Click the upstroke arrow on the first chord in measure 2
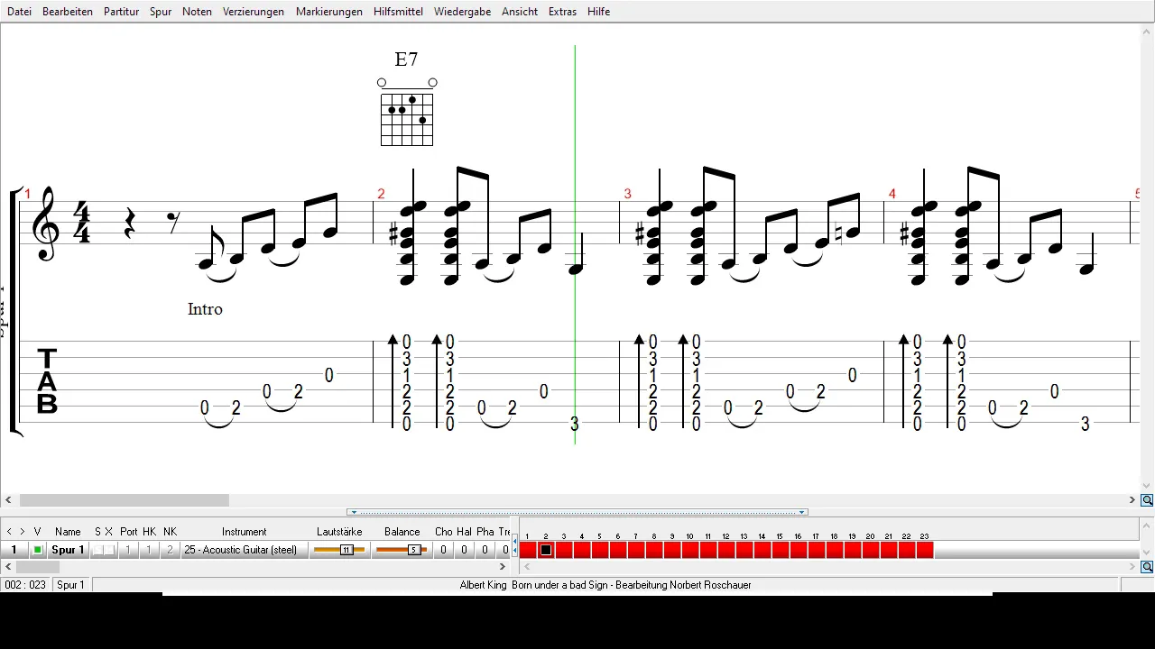The height and width of the screenshot is (649, 1155). (x=393, y=381)
